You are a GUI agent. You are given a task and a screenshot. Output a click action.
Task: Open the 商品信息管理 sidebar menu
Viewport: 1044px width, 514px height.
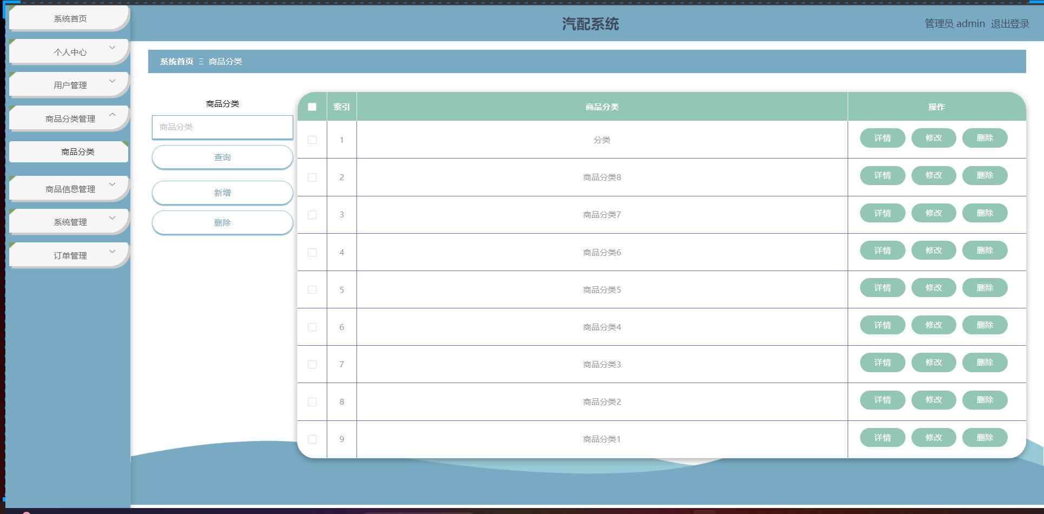(69, 189)
